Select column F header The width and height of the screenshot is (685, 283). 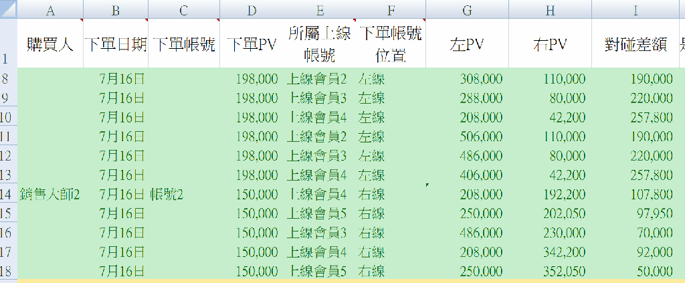391,9
